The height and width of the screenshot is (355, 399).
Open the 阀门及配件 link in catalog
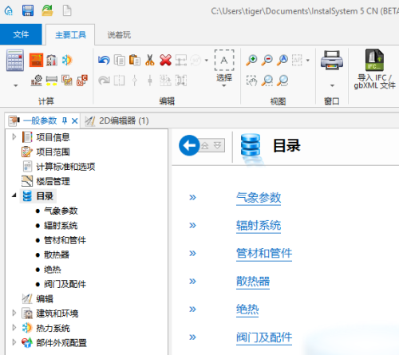click(264, 337)
